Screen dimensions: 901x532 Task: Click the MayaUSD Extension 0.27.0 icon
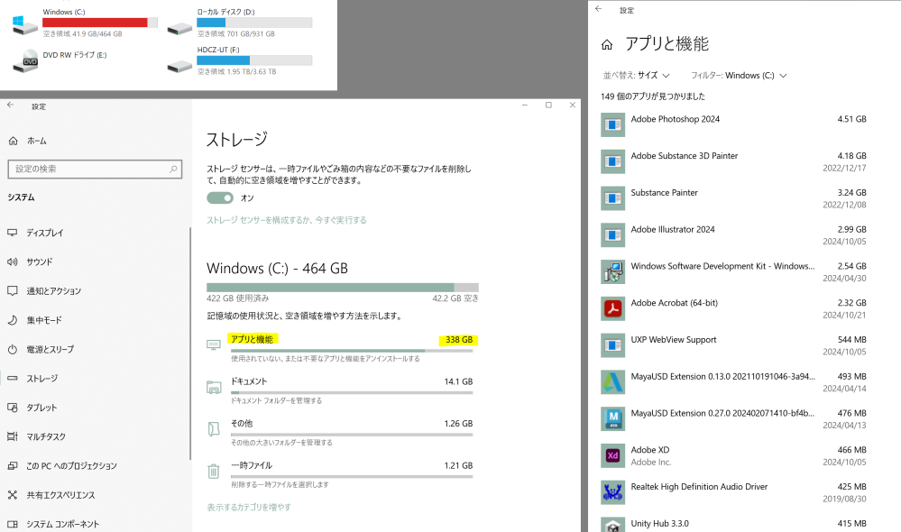coord(613,418)
